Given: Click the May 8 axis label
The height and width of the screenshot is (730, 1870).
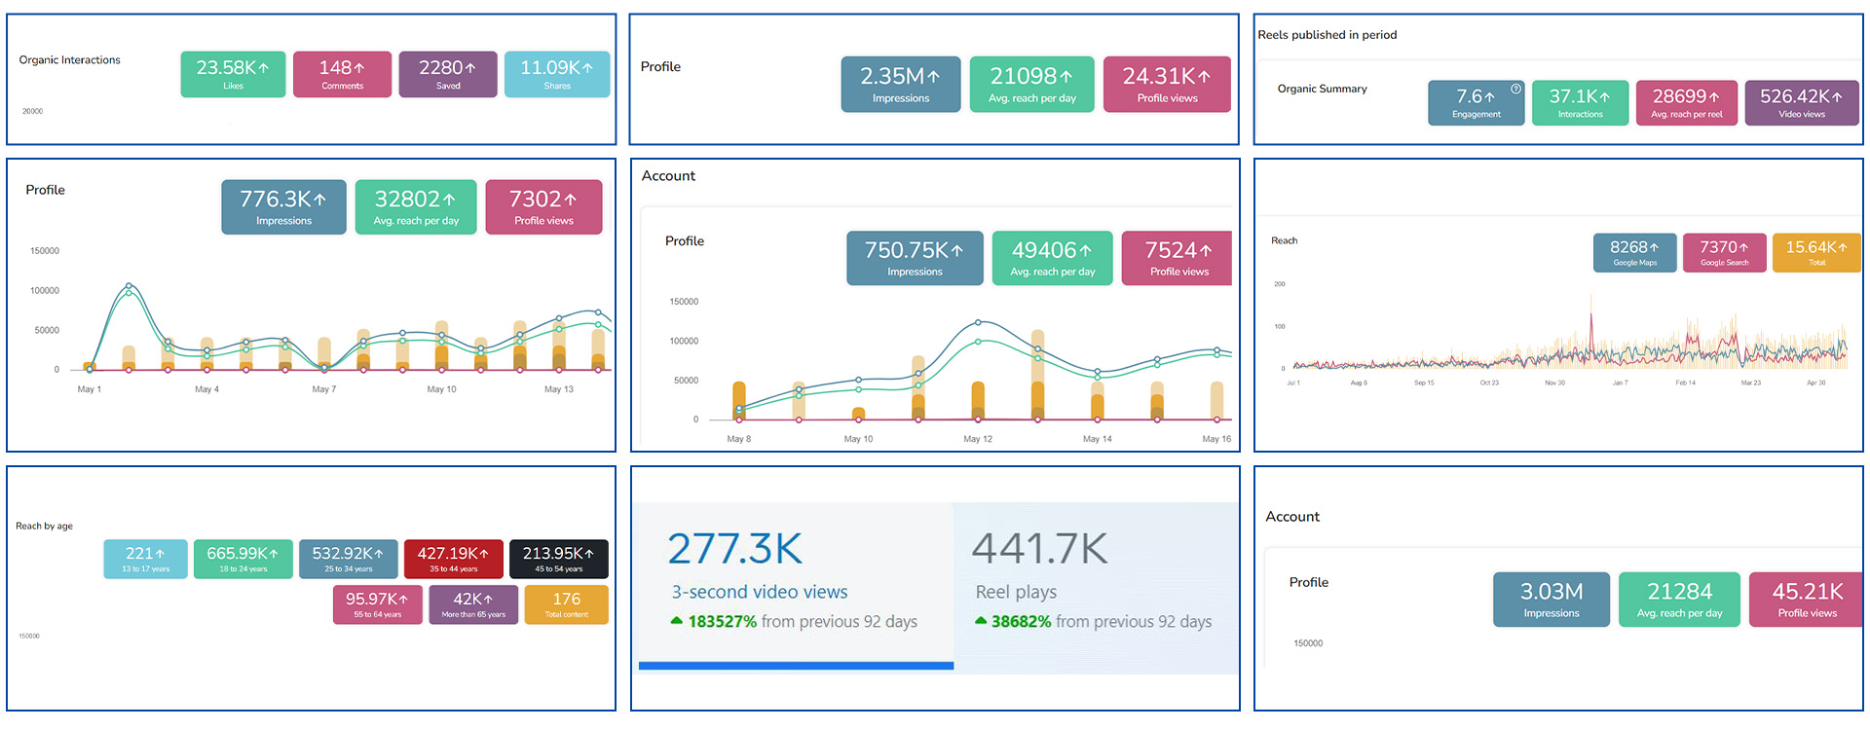Looking at the screenshot, I should (738, 439).
